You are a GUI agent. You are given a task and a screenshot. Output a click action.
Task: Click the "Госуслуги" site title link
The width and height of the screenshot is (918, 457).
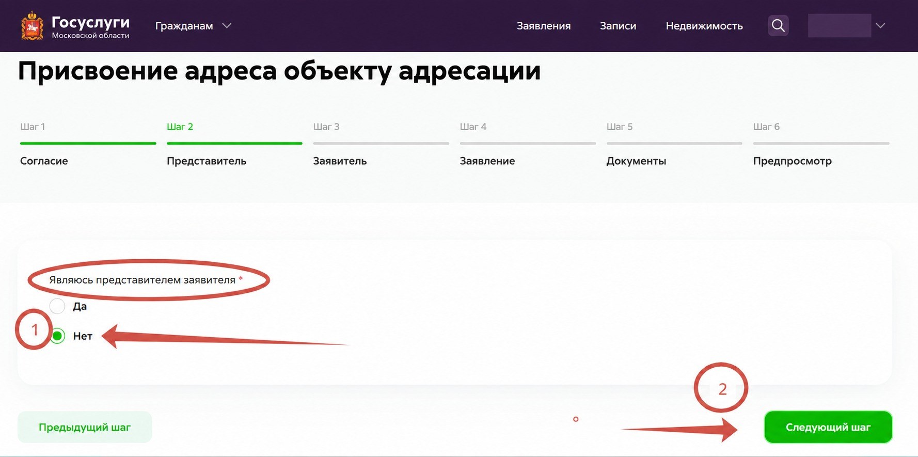pos(90,22)
